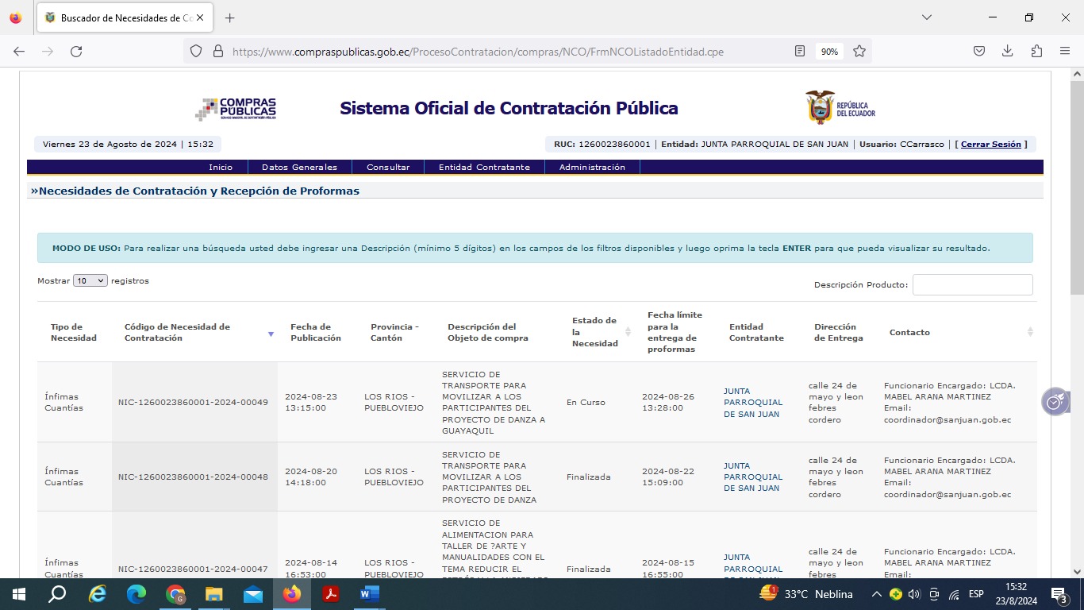Open the reader view icon in address bar
The height and width of the screenshot is (610, 1084).
[x=800, y=52]
